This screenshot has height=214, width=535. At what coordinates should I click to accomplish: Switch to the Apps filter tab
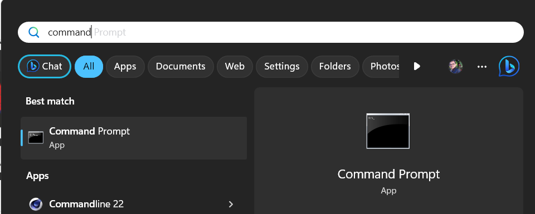125,66
